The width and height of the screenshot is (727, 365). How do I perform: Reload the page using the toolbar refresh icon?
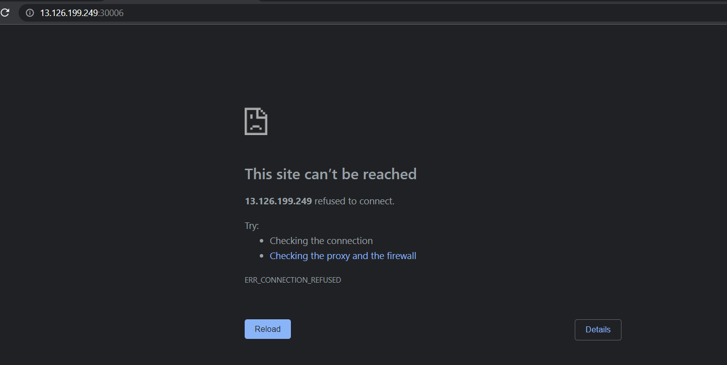click(5, 13)
